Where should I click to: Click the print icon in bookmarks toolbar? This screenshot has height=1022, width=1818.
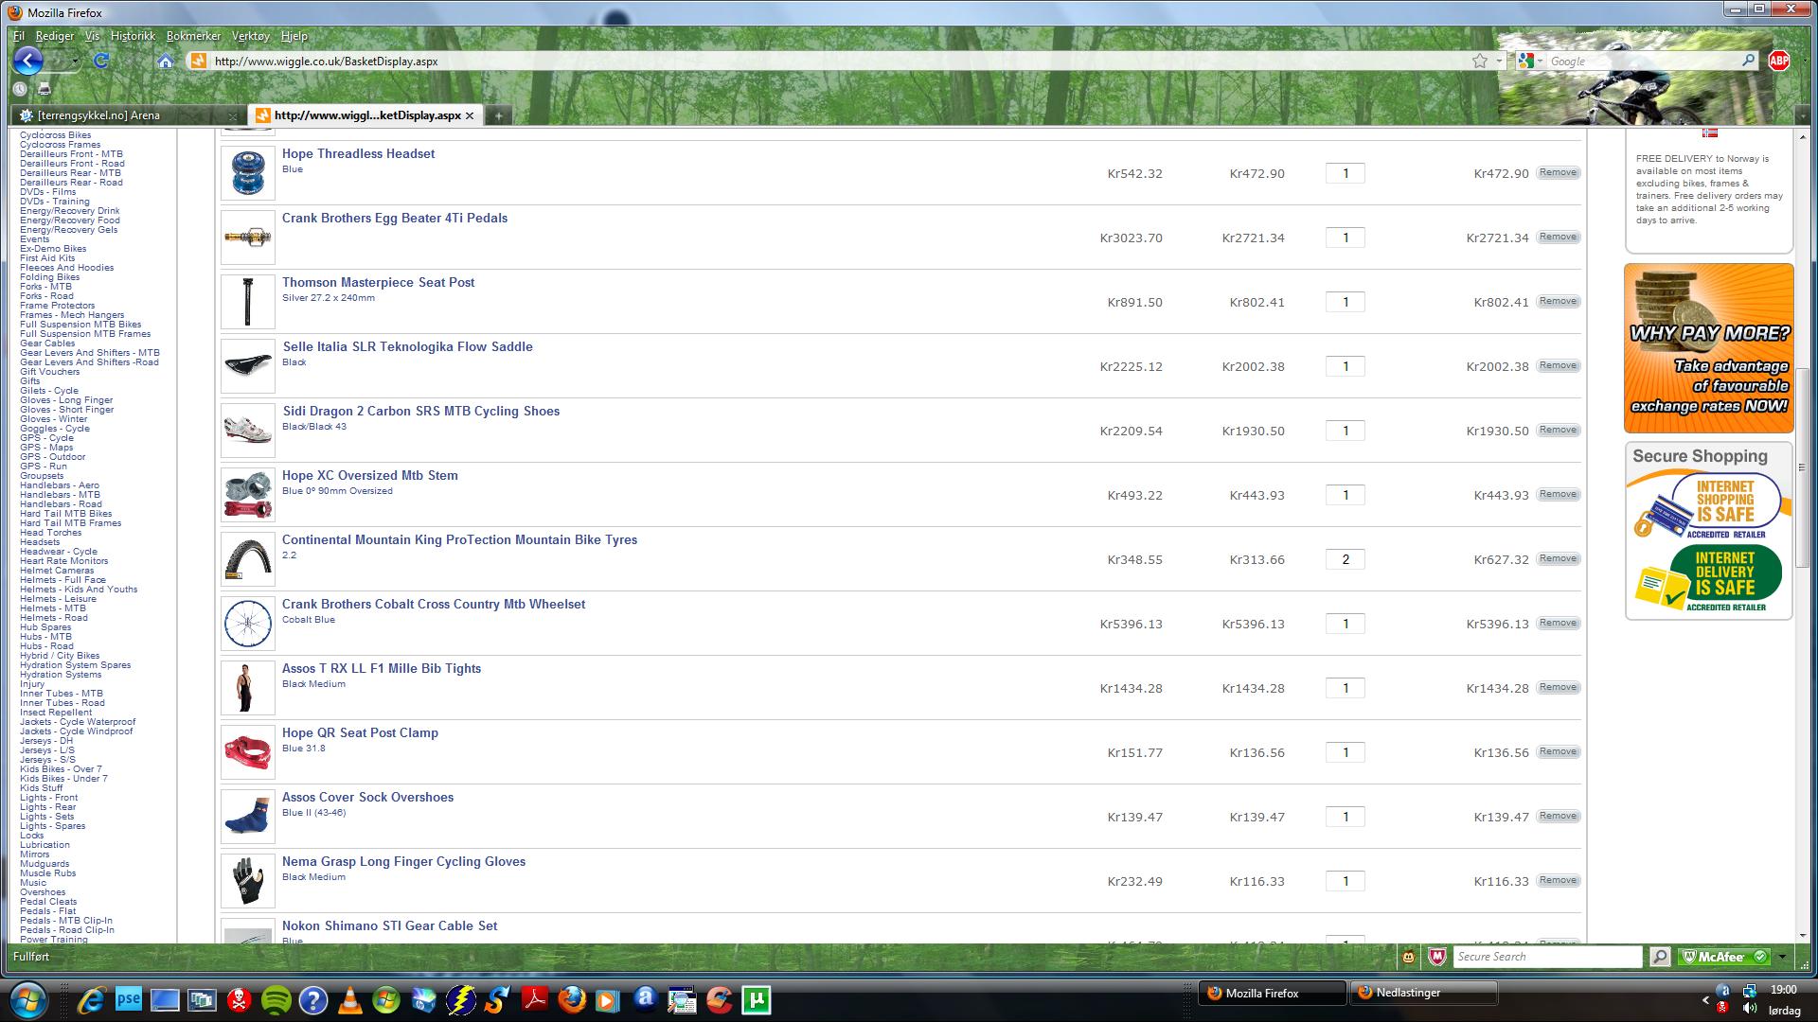click(44, 89)
